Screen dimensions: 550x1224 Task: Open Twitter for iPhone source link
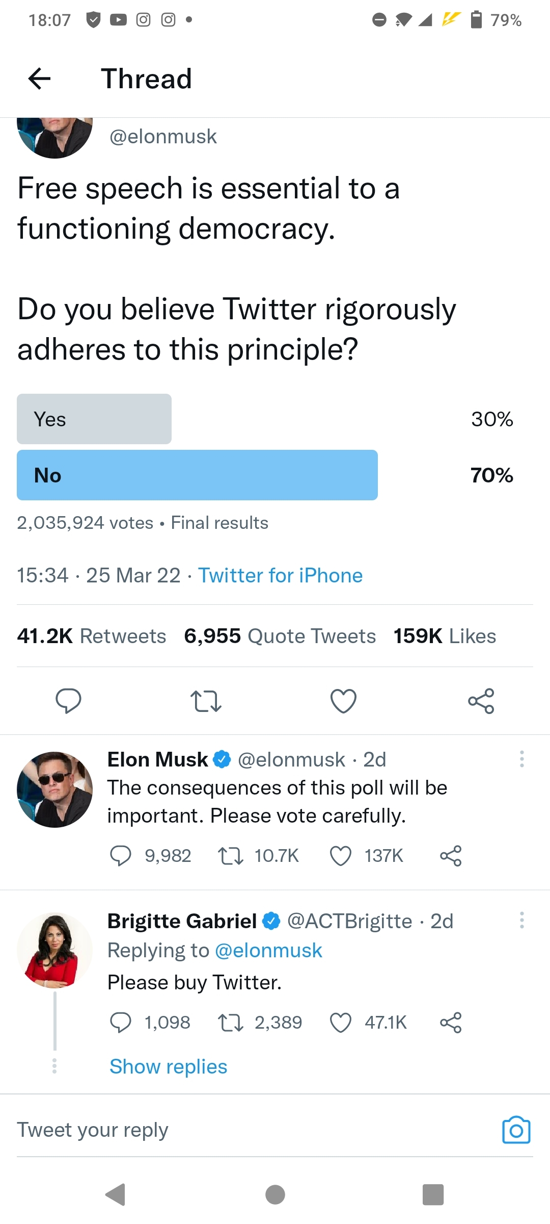280,575
